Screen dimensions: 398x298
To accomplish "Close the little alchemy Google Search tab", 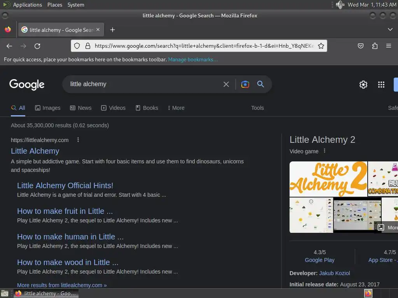I will click(98, 29).
